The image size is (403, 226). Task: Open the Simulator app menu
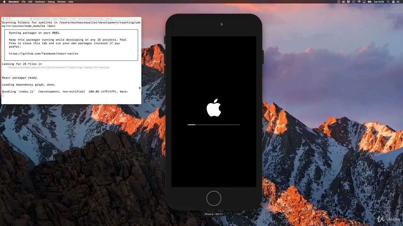click(x=14, y=2)
